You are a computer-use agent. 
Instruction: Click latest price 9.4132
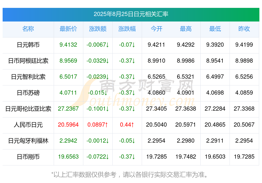coord(68,45)
